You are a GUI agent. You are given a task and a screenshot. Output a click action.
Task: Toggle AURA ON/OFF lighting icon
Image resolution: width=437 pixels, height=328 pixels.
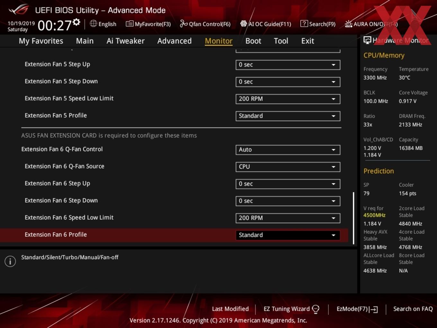[348, 24]
